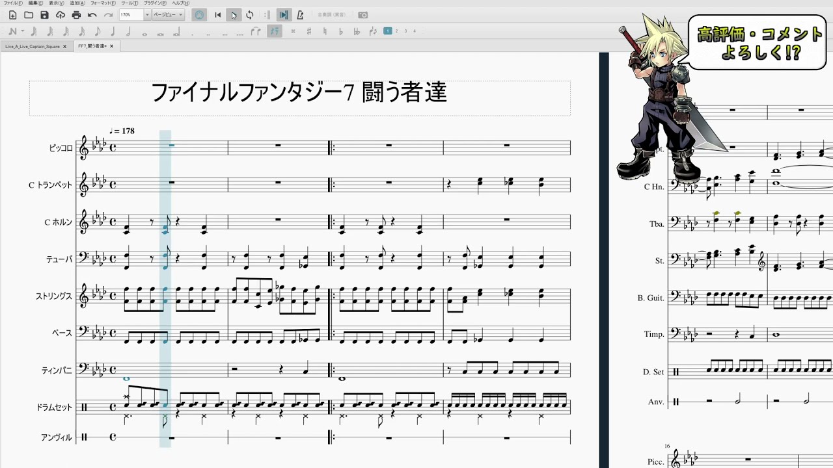Viewport: 833px width, 468px height.
Task: Apply a single augmentation dot
Action: 193,34
